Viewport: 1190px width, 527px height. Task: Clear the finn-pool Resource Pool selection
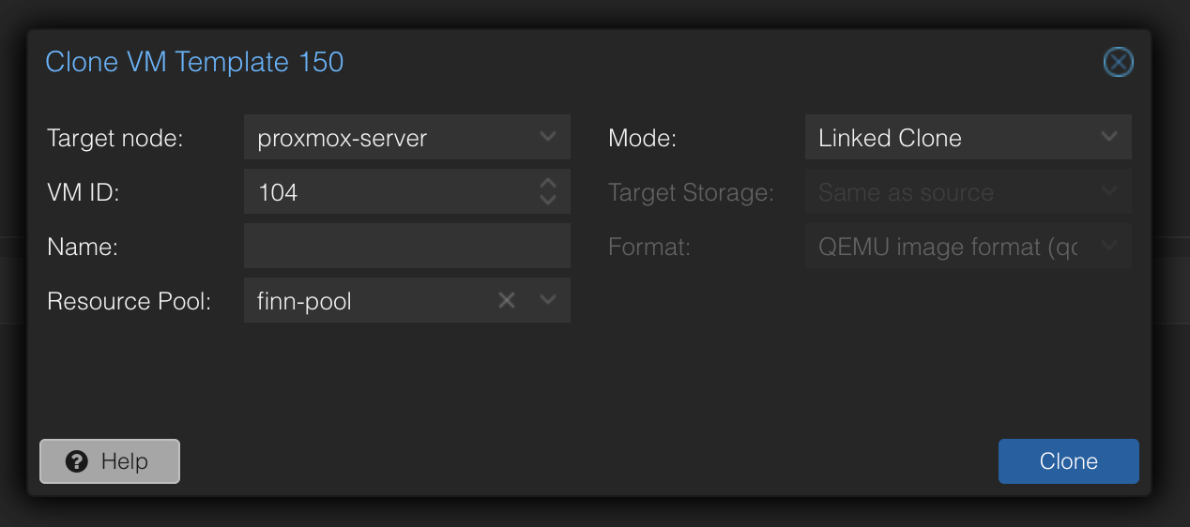507,301
